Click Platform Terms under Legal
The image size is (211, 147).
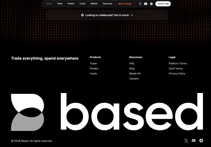coord(177,64)
